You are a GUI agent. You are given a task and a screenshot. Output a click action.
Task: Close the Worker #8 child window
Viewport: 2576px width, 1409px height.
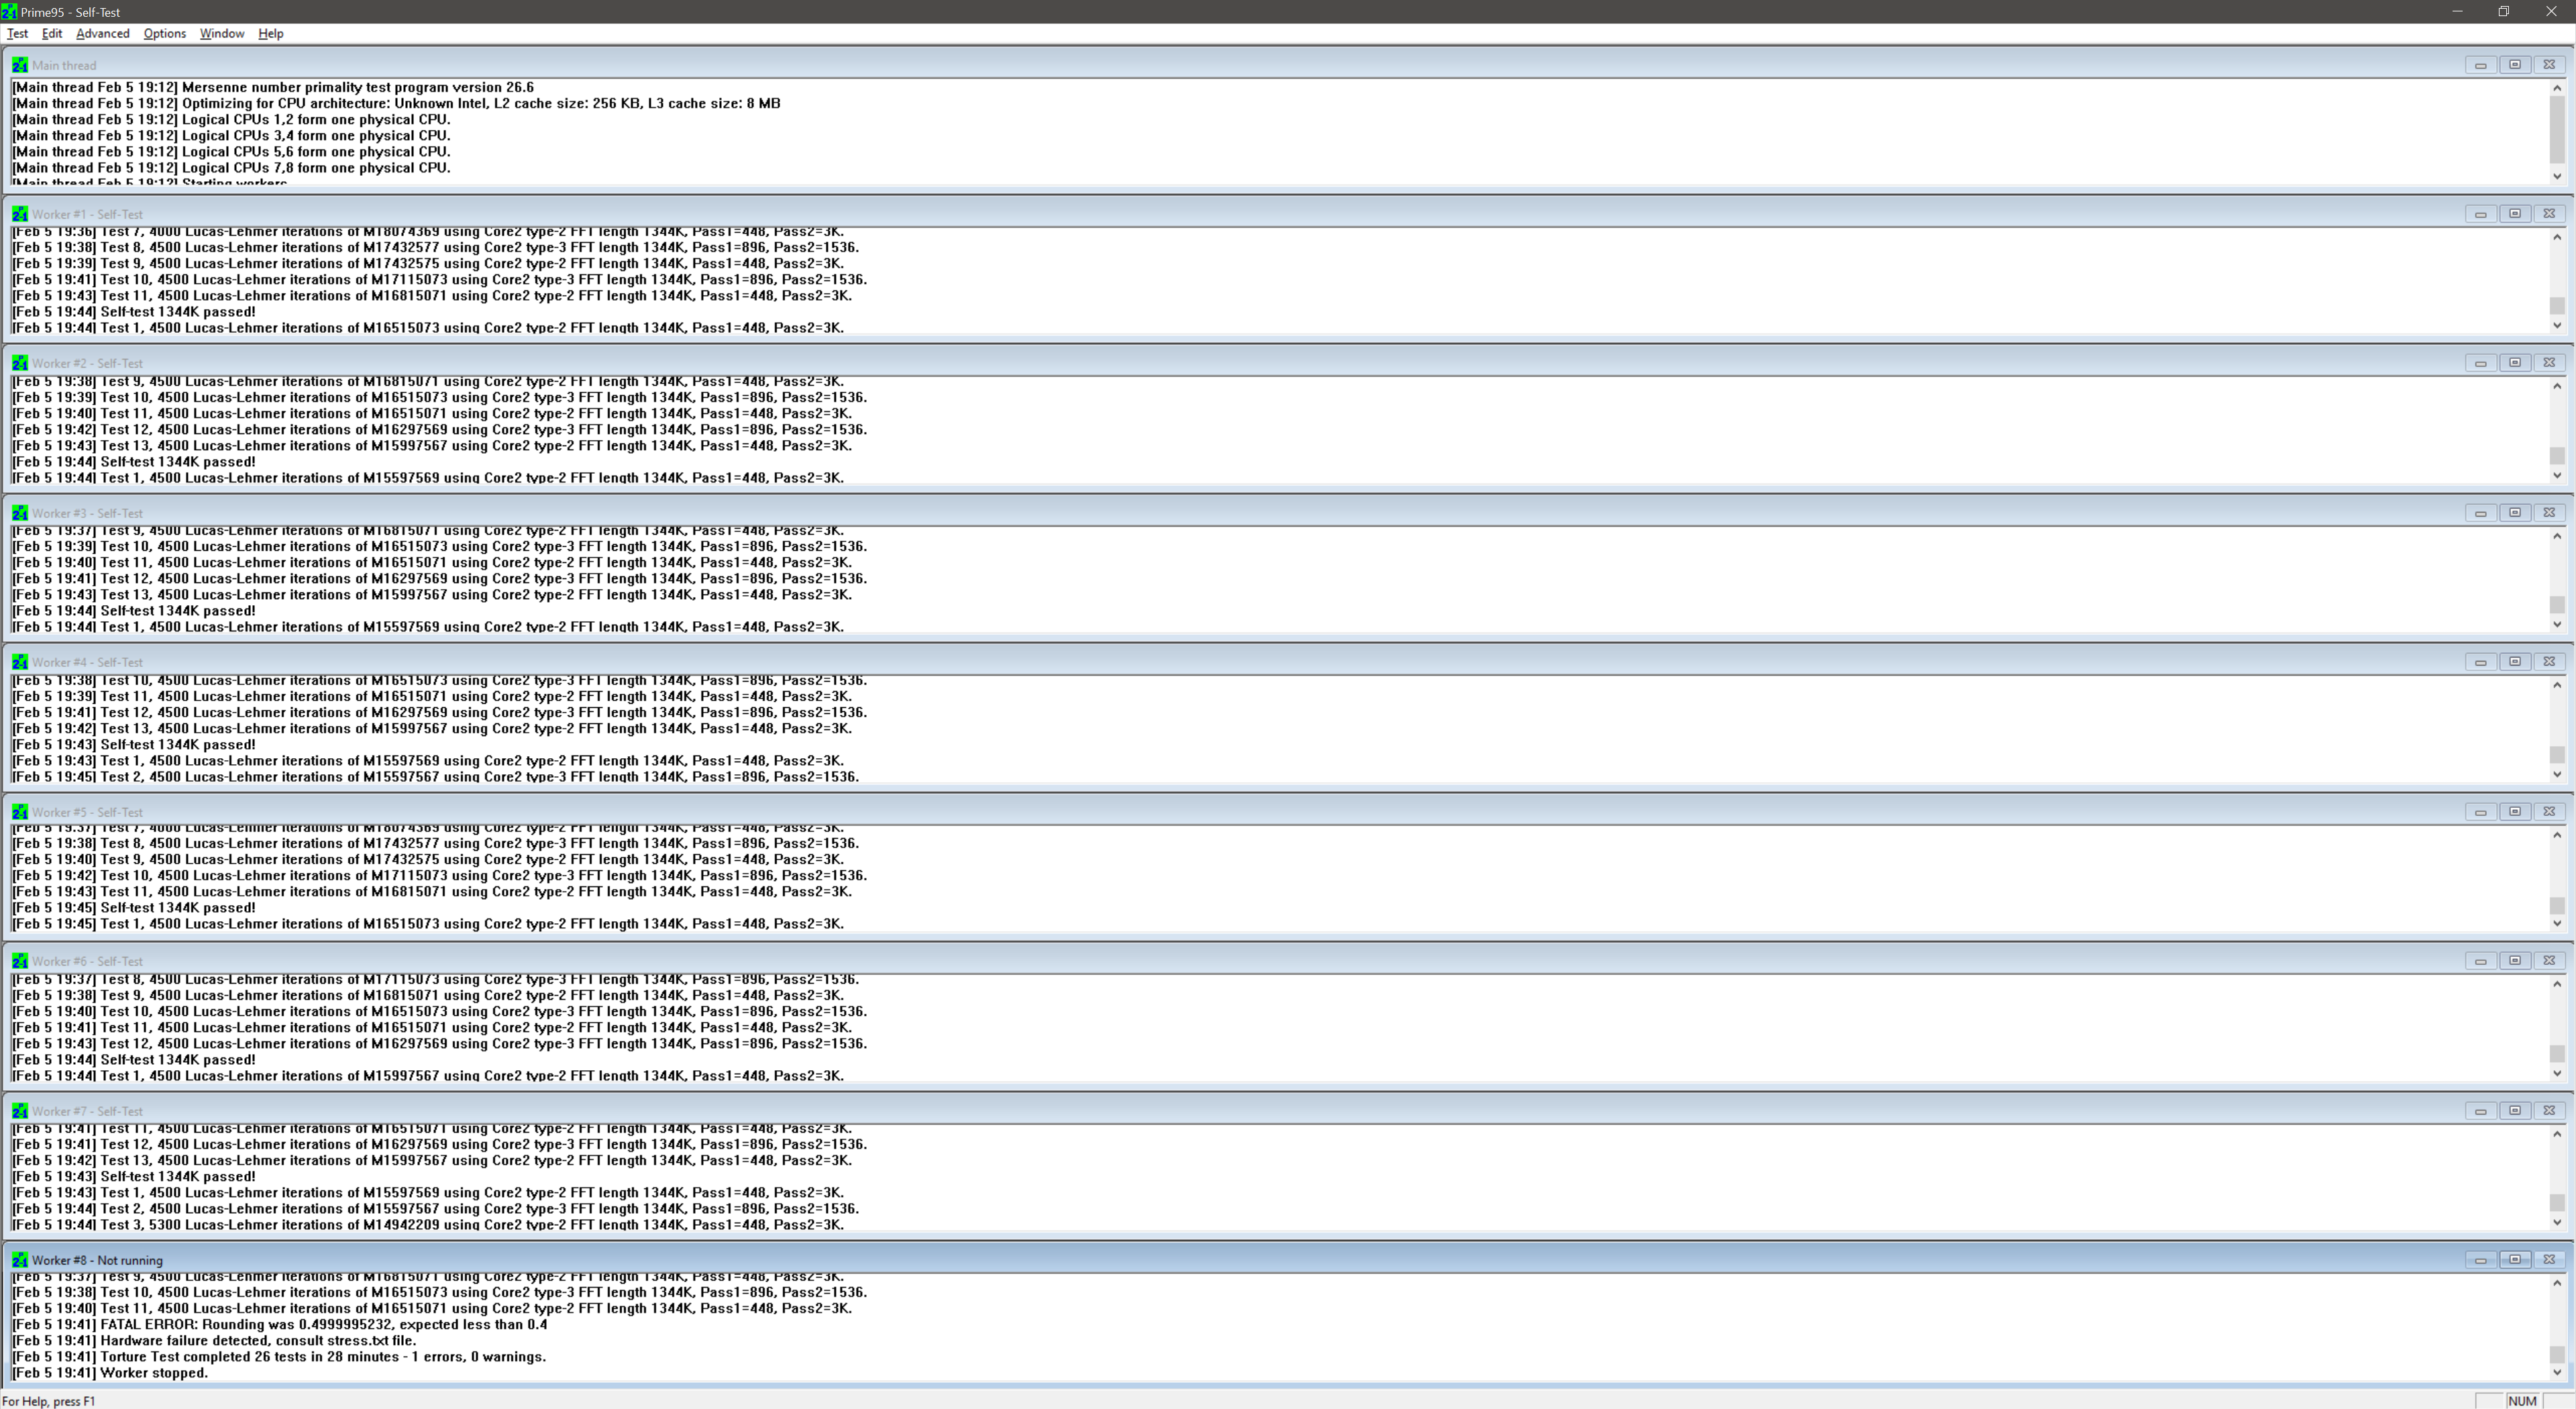point(2549,1260)
